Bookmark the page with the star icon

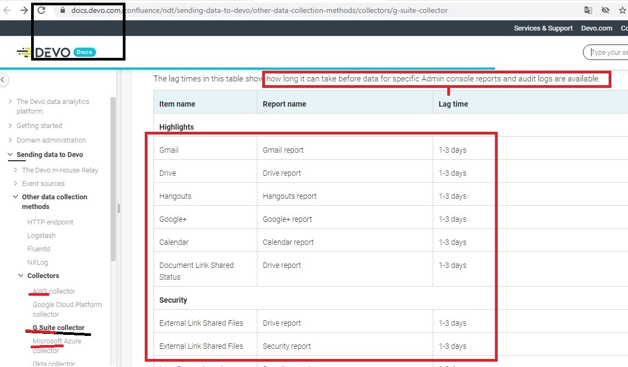click(x=623, y=10)
